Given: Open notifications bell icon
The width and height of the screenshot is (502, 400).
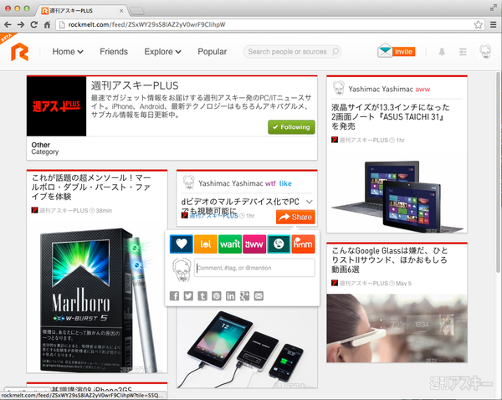Looking at the screenshot, I should click(442, 52).
